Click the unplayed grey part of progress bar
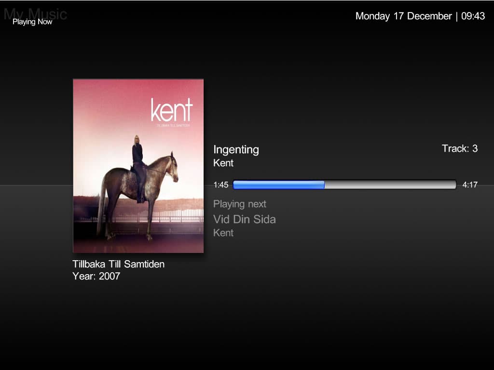The height and width of the screenshot is (370, 494). tap(390, 185)
